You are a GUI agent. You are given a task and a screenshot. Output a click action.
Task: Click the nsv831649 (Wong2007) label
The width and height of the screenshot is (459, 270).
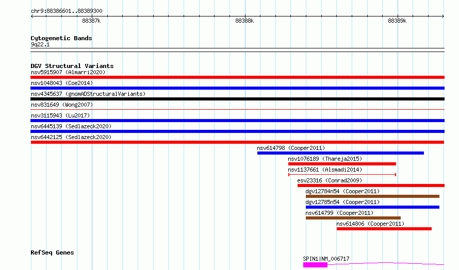[x=62, y=105]
